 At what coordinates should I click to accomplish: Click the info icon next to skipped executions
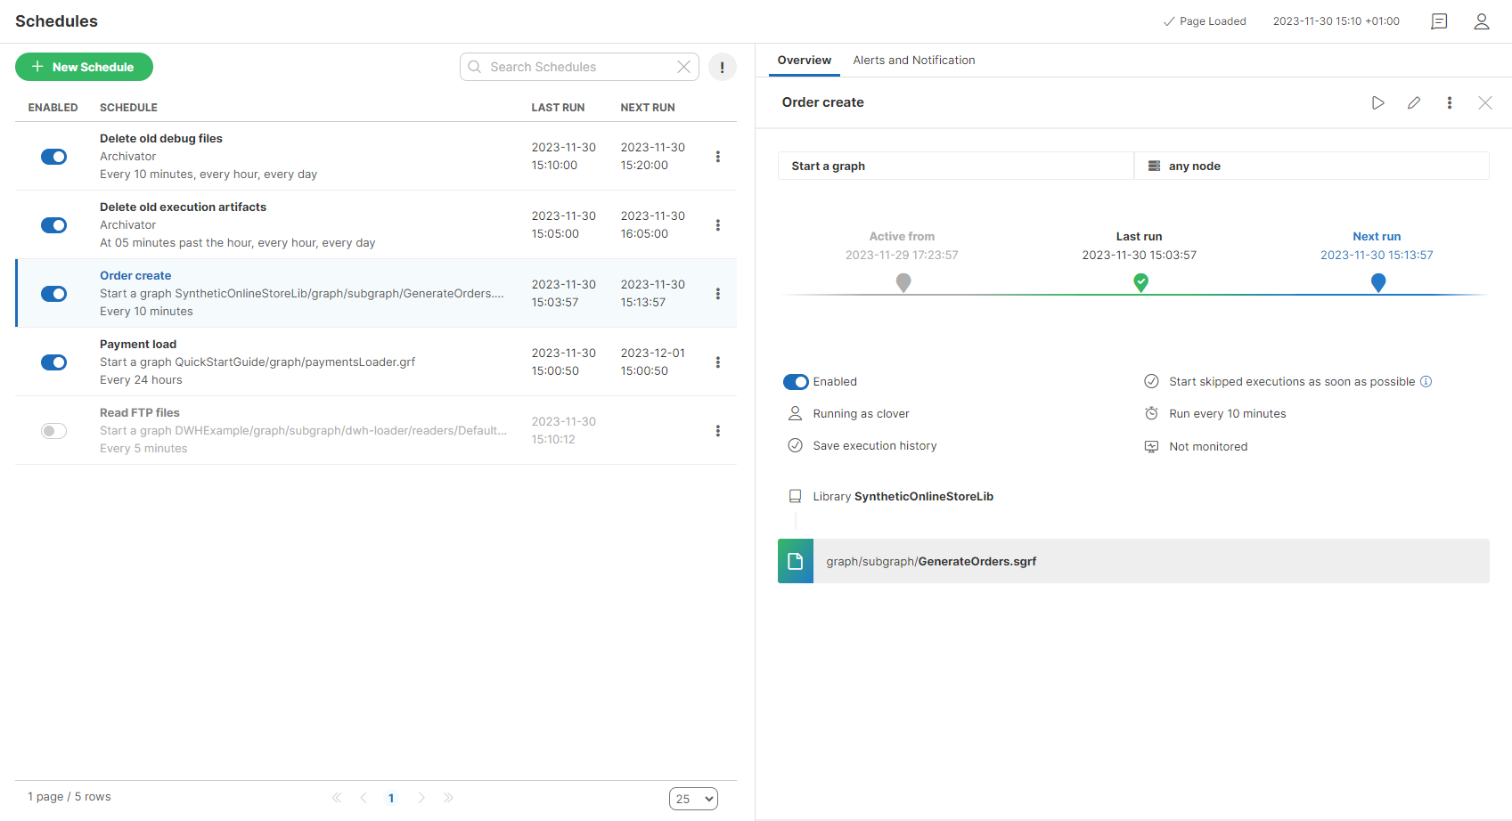coord(1426,382)
